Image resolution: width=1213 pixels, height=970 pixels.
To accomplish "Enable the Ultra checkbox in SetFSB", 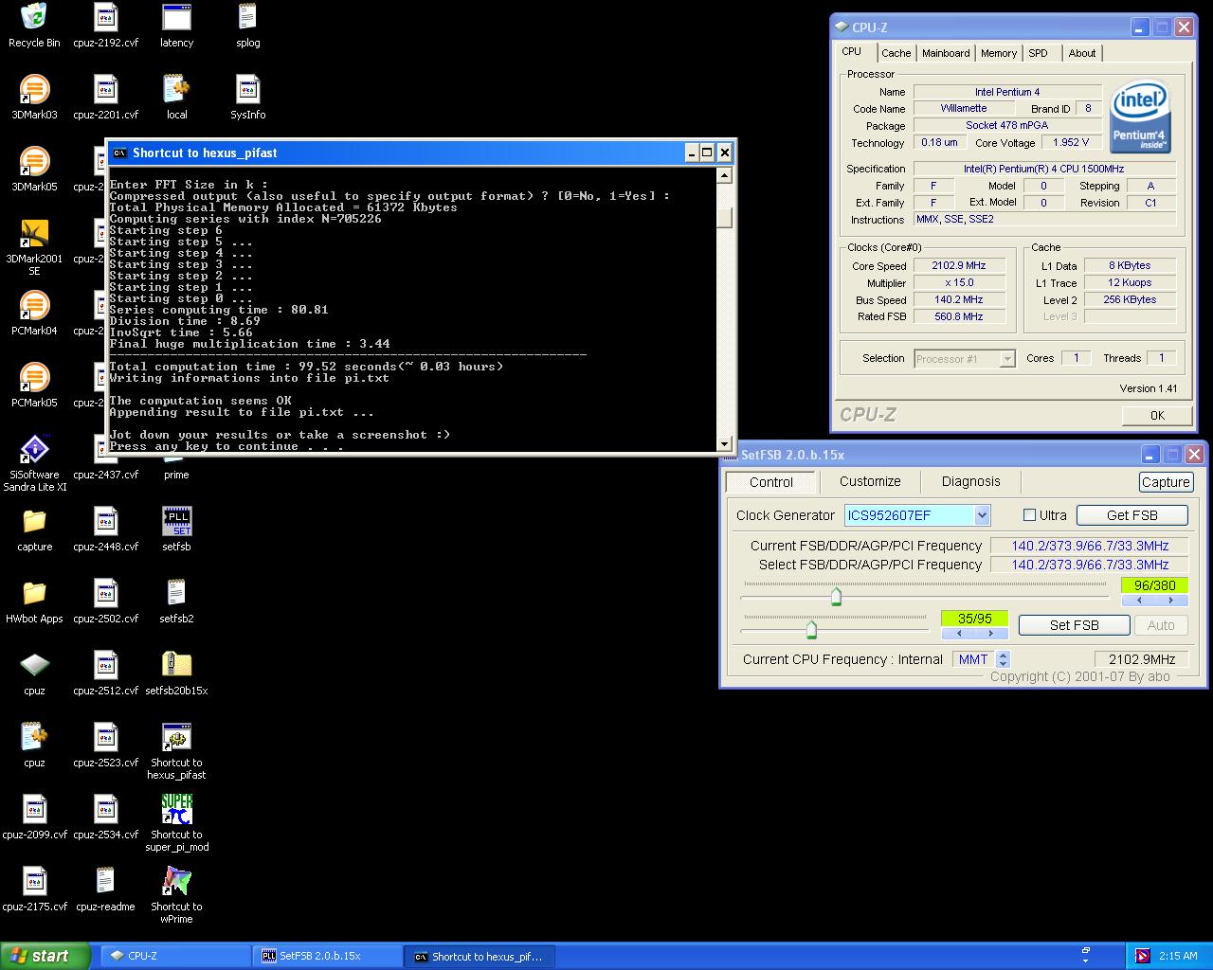I will [1029, 515].
